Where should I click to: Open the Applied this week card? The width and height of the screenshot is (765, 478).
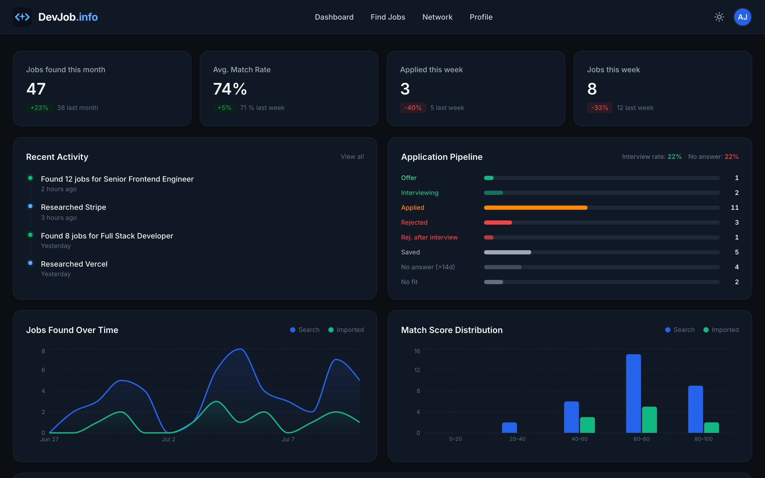point(476,88)
